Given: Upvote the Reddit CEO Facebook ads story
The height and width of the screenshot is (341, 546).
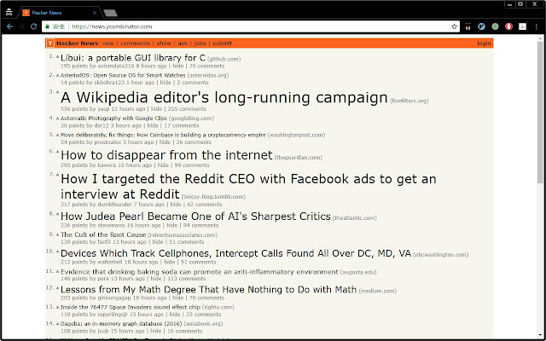Looking at the screenshot, I should 57,174.
